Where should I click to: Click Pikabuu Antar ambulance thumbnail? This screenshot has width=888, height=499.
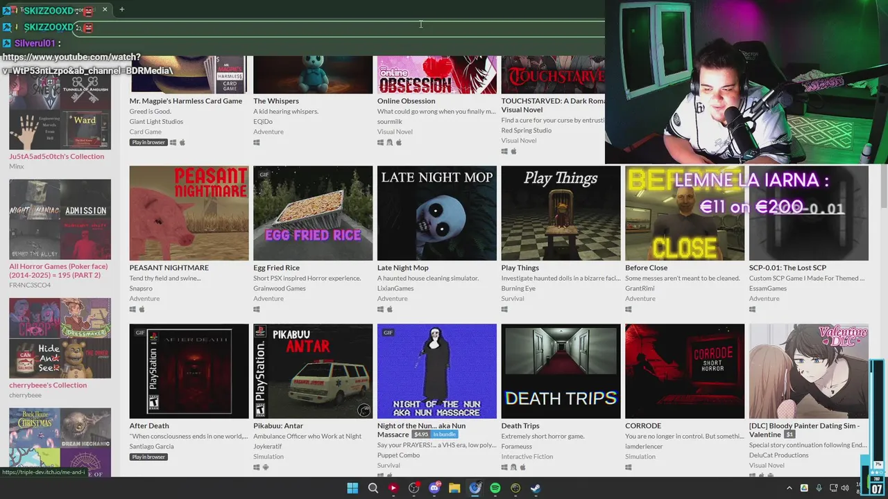[x=313, y=371]
